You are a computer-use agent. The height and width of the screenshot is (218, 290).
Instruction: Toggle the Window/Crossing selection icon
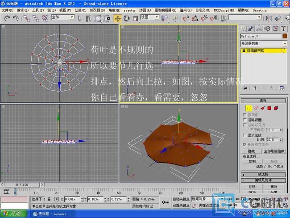tap(107, 18)
